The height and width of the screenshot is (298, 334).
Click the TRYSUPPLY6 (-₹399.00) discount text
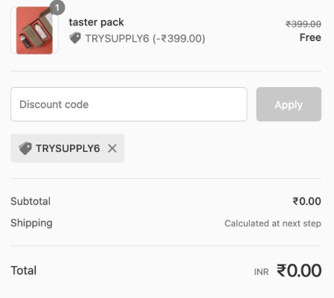coord(145,39)
